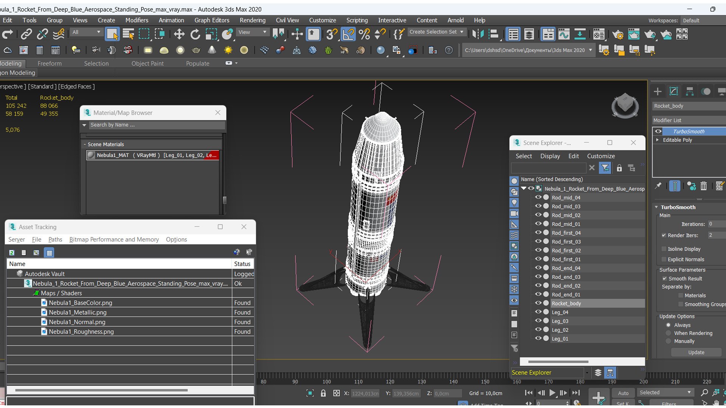Open the Modify panel tab icon

coord(674,91)
